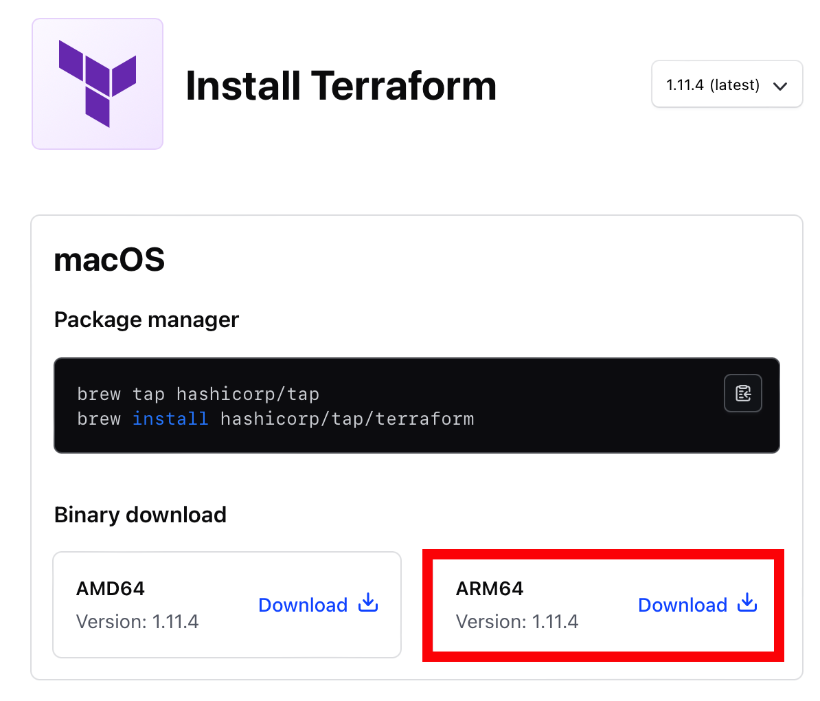Click the AMD64 Download link text

coord(303,605)
